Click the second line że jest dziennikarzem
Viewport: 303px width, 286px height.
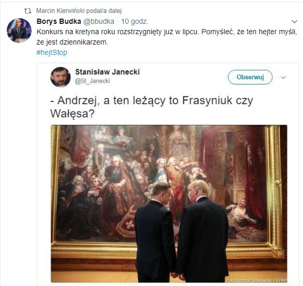pyautogui.click(x=72, y=42)
